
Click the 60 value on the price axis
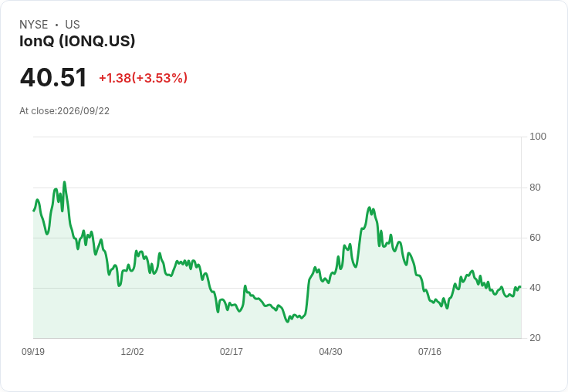[535, 238]
